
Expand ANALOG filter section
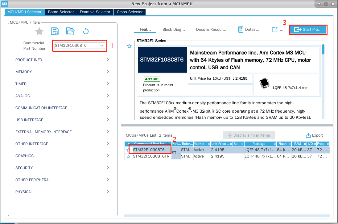click(63, 96)
